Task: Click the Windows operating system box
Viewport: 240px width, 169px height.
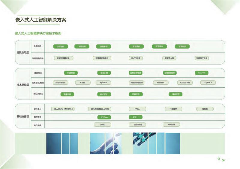Action: (x=138, y=125)
